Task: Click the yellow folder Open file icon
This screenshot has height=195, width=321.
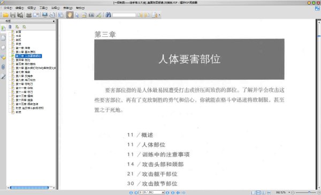Action: pyautogui.click(x=6, y=15)
